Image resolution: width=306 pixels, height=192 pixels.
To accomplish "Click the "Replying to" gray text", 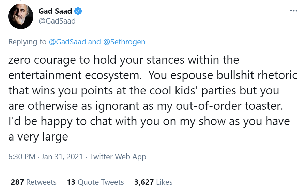I will (27, 42).
